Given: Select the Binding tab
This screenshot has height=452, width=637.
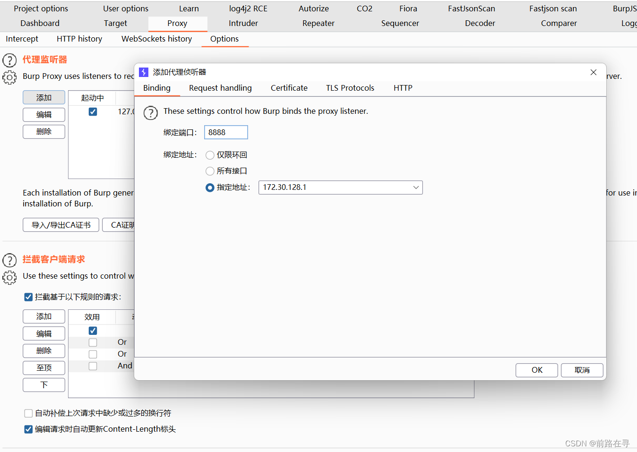Looking at the screenshot, I should pyautogui.click(x=157, y=88).
